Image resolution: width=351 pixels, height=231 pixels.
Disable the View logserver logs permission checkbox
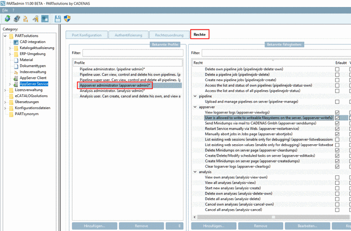click(337, 112)
